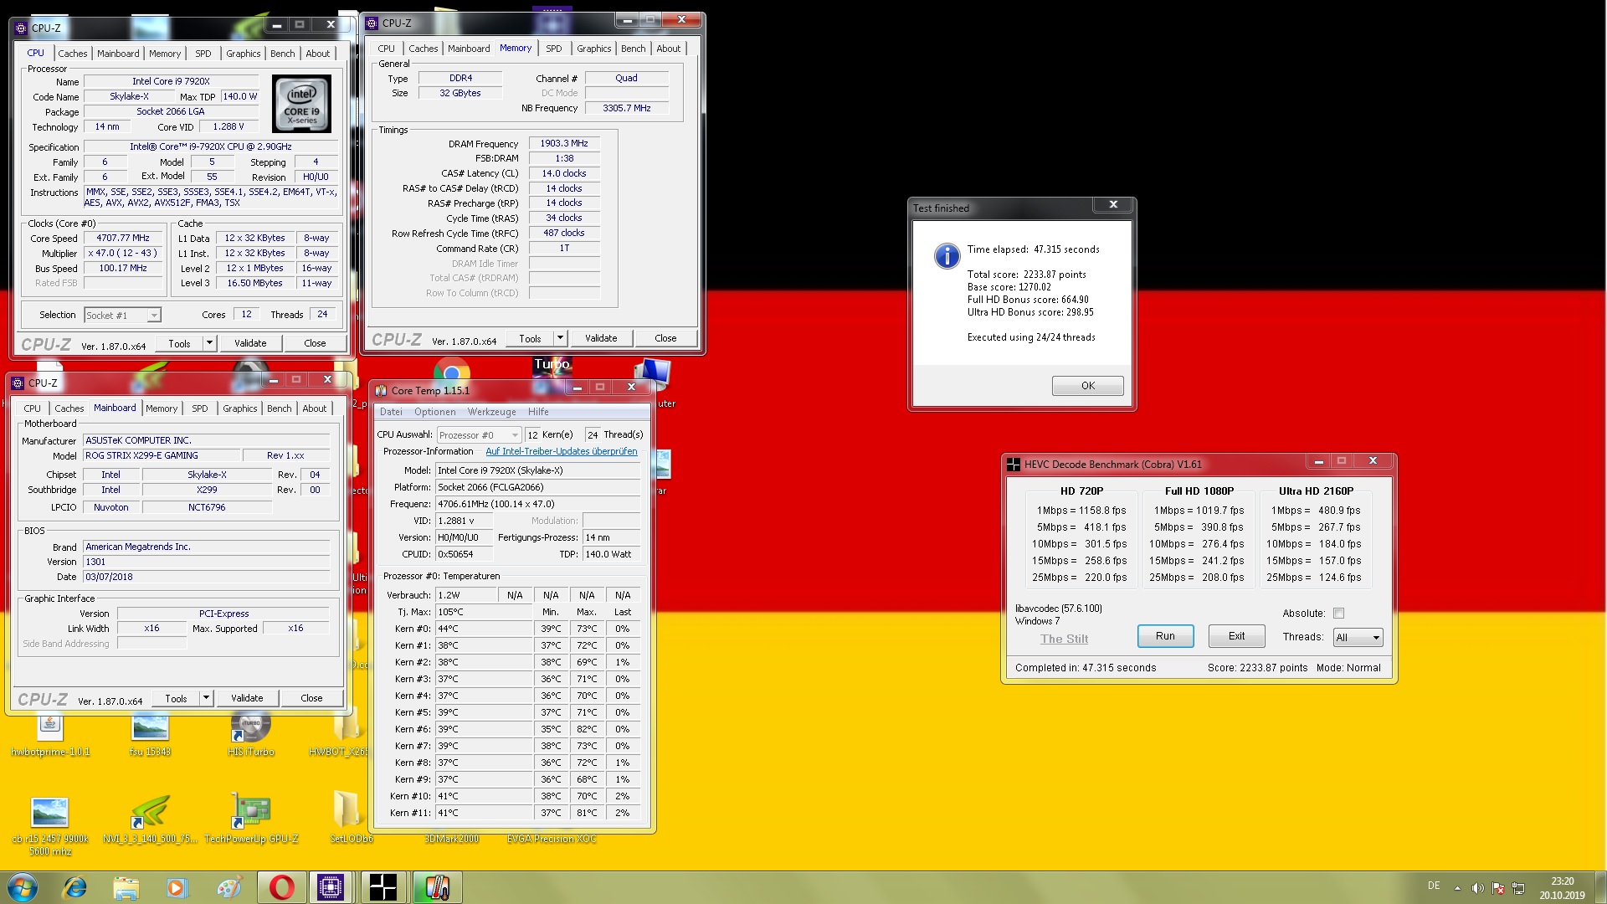Open Windows Explorer from the taskbar

[x=126, y=887]
